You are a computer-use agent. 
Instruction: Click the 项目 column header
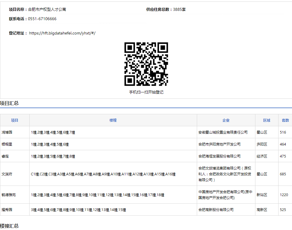(x=15, y=120)
